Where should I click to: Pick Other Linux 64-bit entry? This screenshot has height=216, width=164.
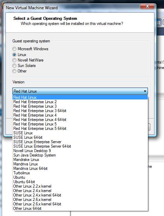(80, 208)
